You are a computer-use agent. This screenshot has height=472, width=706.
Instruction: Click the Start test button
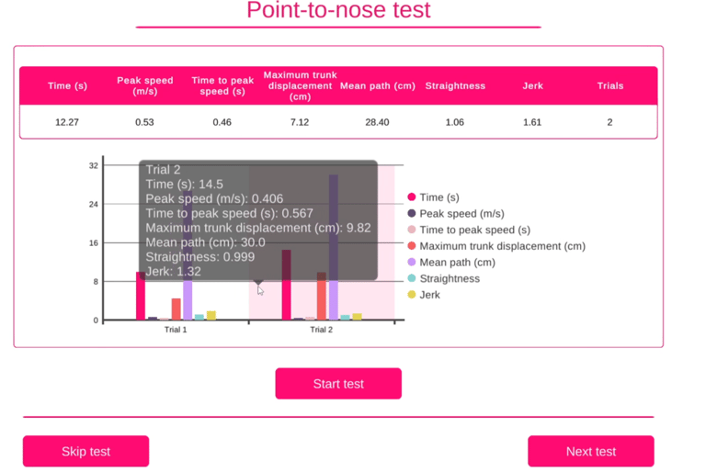point(338,384)
